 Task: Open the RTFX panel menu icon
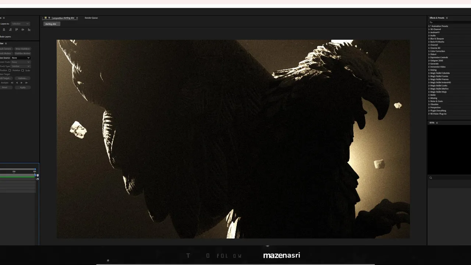pyautogui.click(x=437, y=123)
